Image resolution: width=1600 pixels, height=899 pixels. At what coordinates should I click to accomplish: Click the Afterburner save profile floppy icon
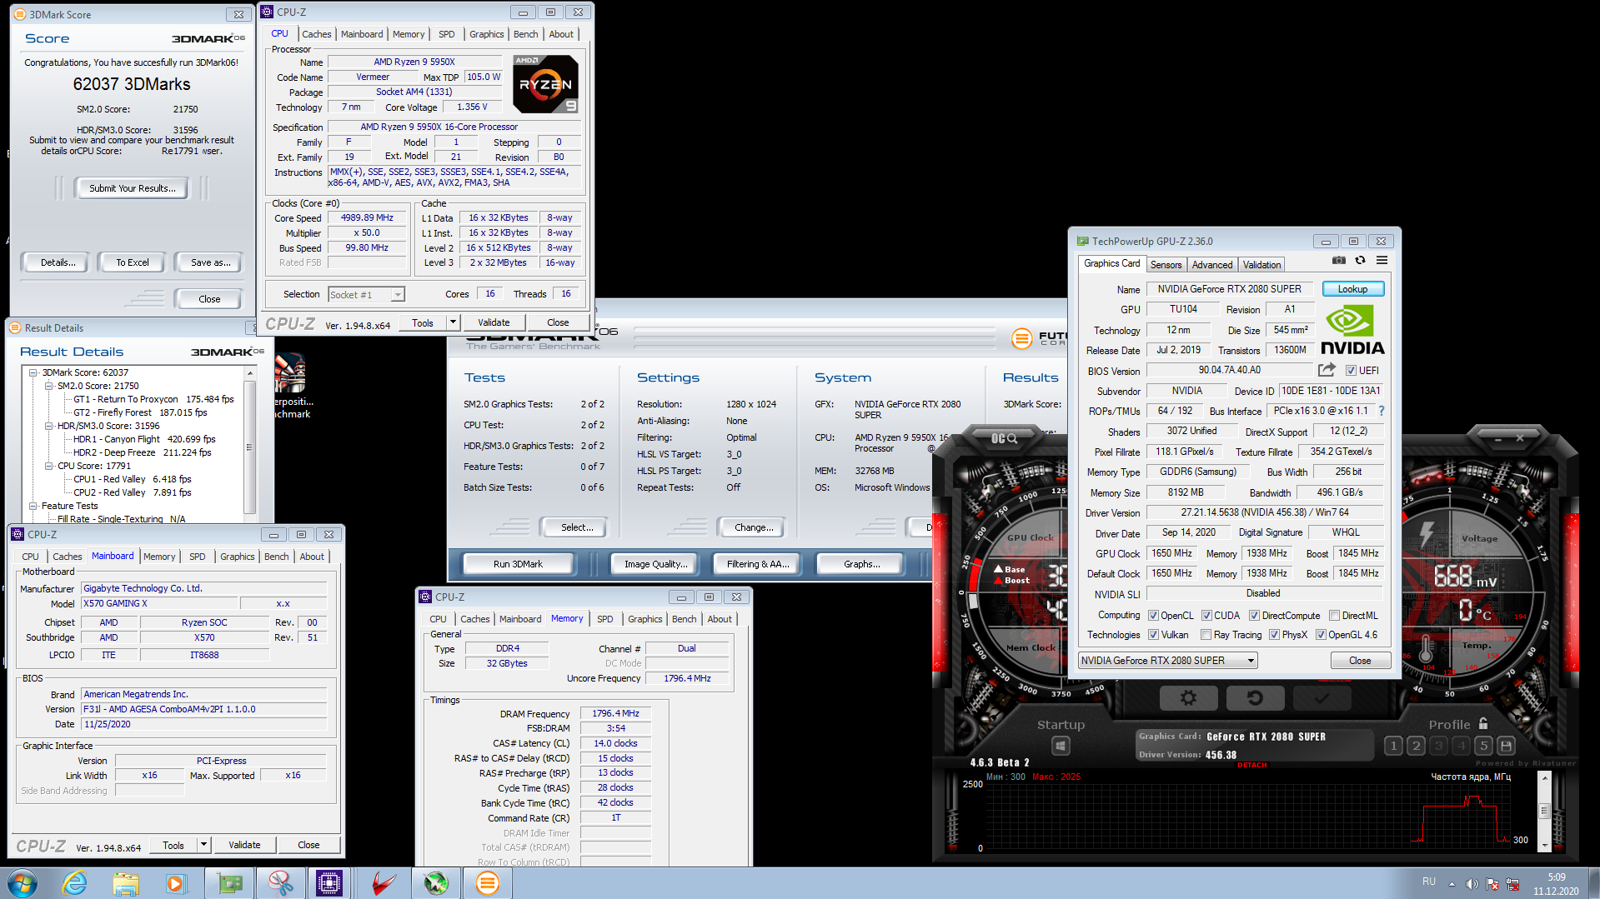(x=1506, y=746)
